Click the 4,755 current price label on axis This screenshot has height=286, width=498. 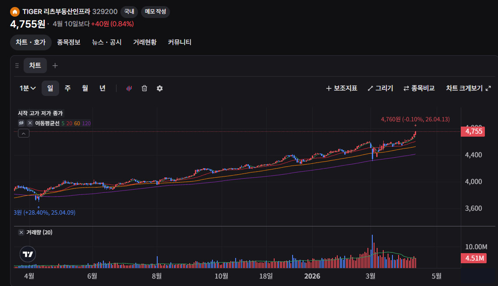coord(473,131)
